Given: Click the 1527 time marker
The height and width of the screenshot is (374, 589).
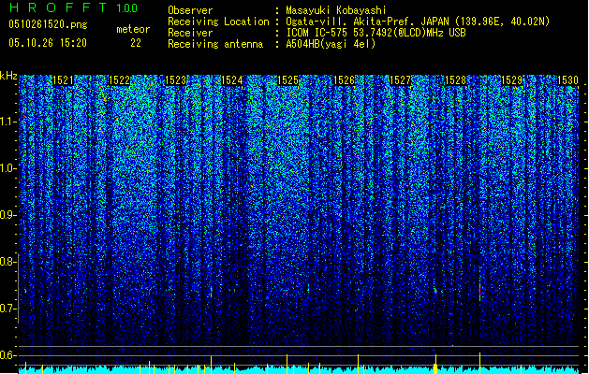Looking at the screenshot, I should tap(401, 80).
